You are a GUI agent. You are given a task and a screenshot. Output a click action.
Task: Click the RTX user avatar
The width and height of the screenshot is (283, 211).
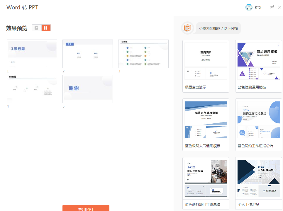pos(249,7)
